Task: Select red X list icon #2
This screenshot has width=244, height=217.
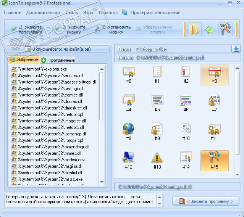Action: point(186,75)
